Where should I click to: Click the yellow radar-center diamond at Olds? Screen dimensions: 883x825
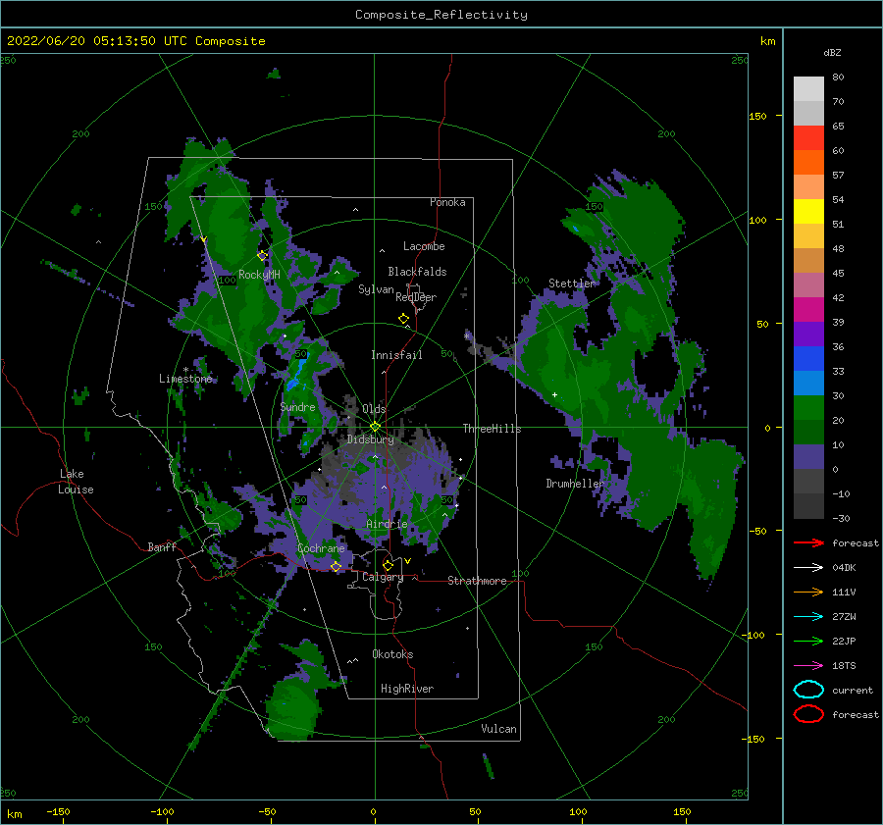coord(375,427)
